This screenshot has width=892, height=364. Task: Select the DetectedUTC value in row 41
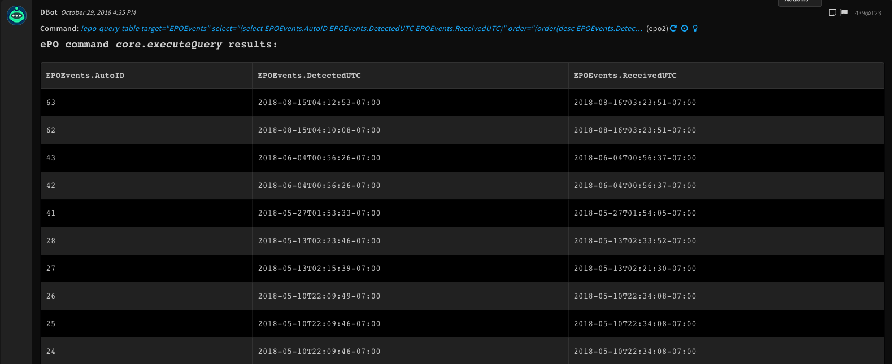pos(319,213)
